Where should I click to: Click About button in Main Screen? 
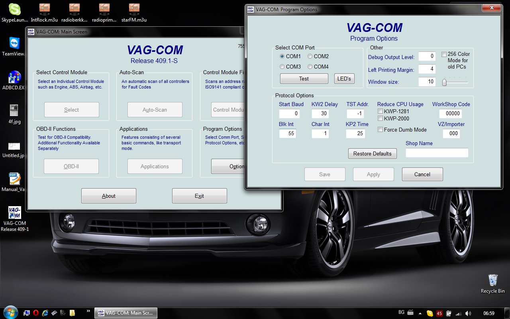[x=109, y=196]
